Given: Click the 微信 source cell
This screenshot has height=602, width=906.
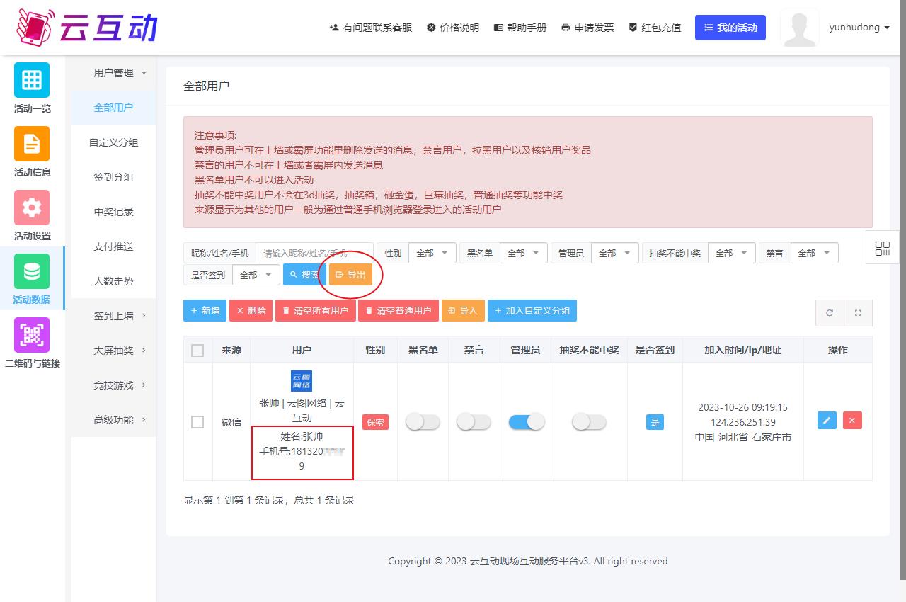Looking at the screenshot, I should pos(231,422).
